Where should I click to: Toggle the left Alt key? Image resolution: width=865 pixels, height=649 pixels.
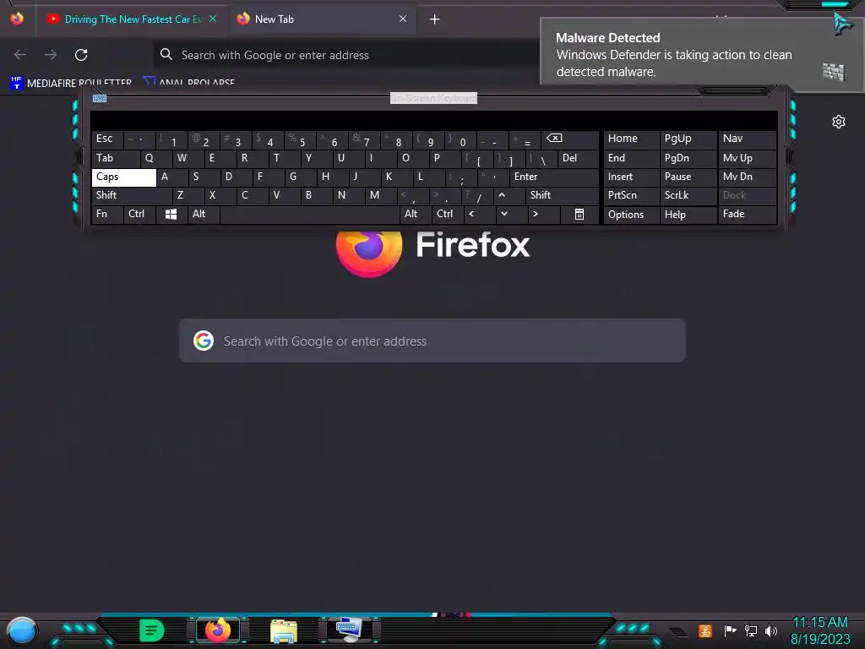[x=204, y=214]
